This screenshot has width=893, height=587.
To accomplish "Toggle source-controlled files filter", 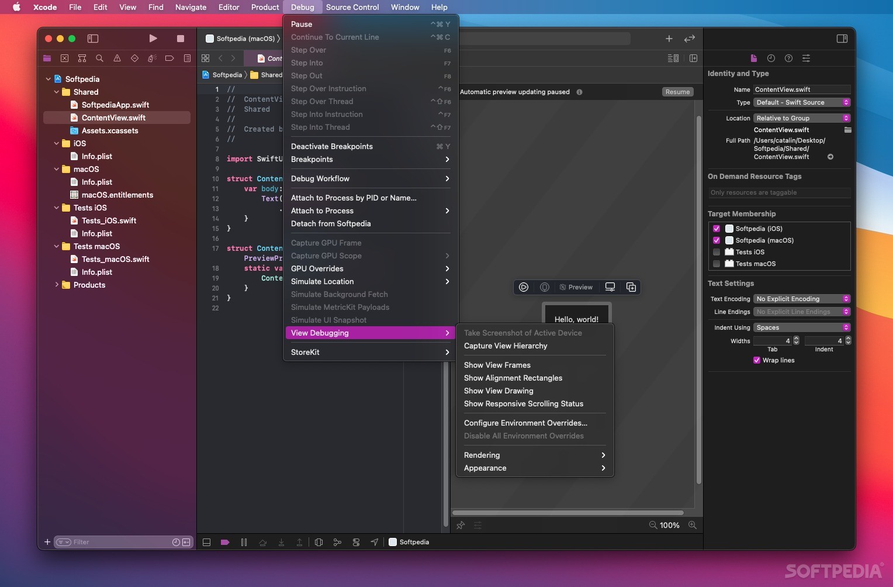I will pyautogui.click(x=186, y=542).
